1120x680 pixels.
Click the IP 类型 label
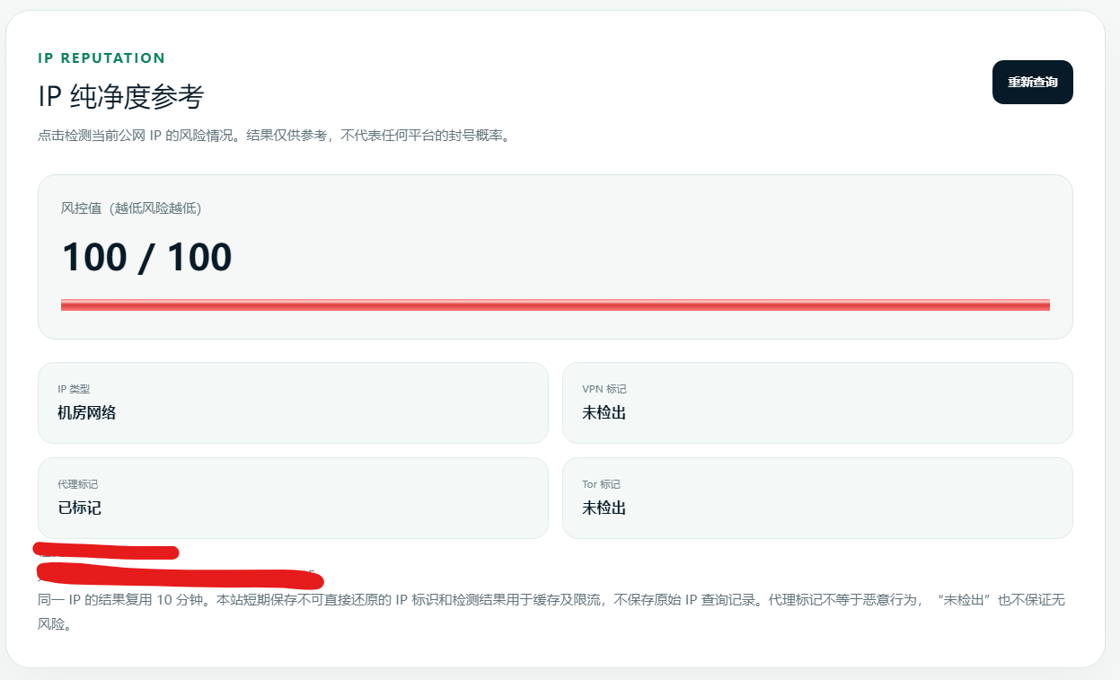[74, 389]
